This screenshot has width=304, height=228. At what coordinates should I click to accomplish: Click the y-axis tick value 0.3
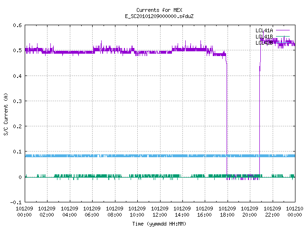pos(18,101)
